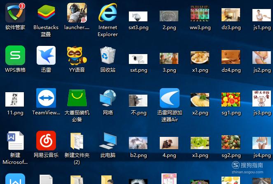Select the 新建 Microsoft Word document icon
The image size is (273, 184).
pos(15,141)
